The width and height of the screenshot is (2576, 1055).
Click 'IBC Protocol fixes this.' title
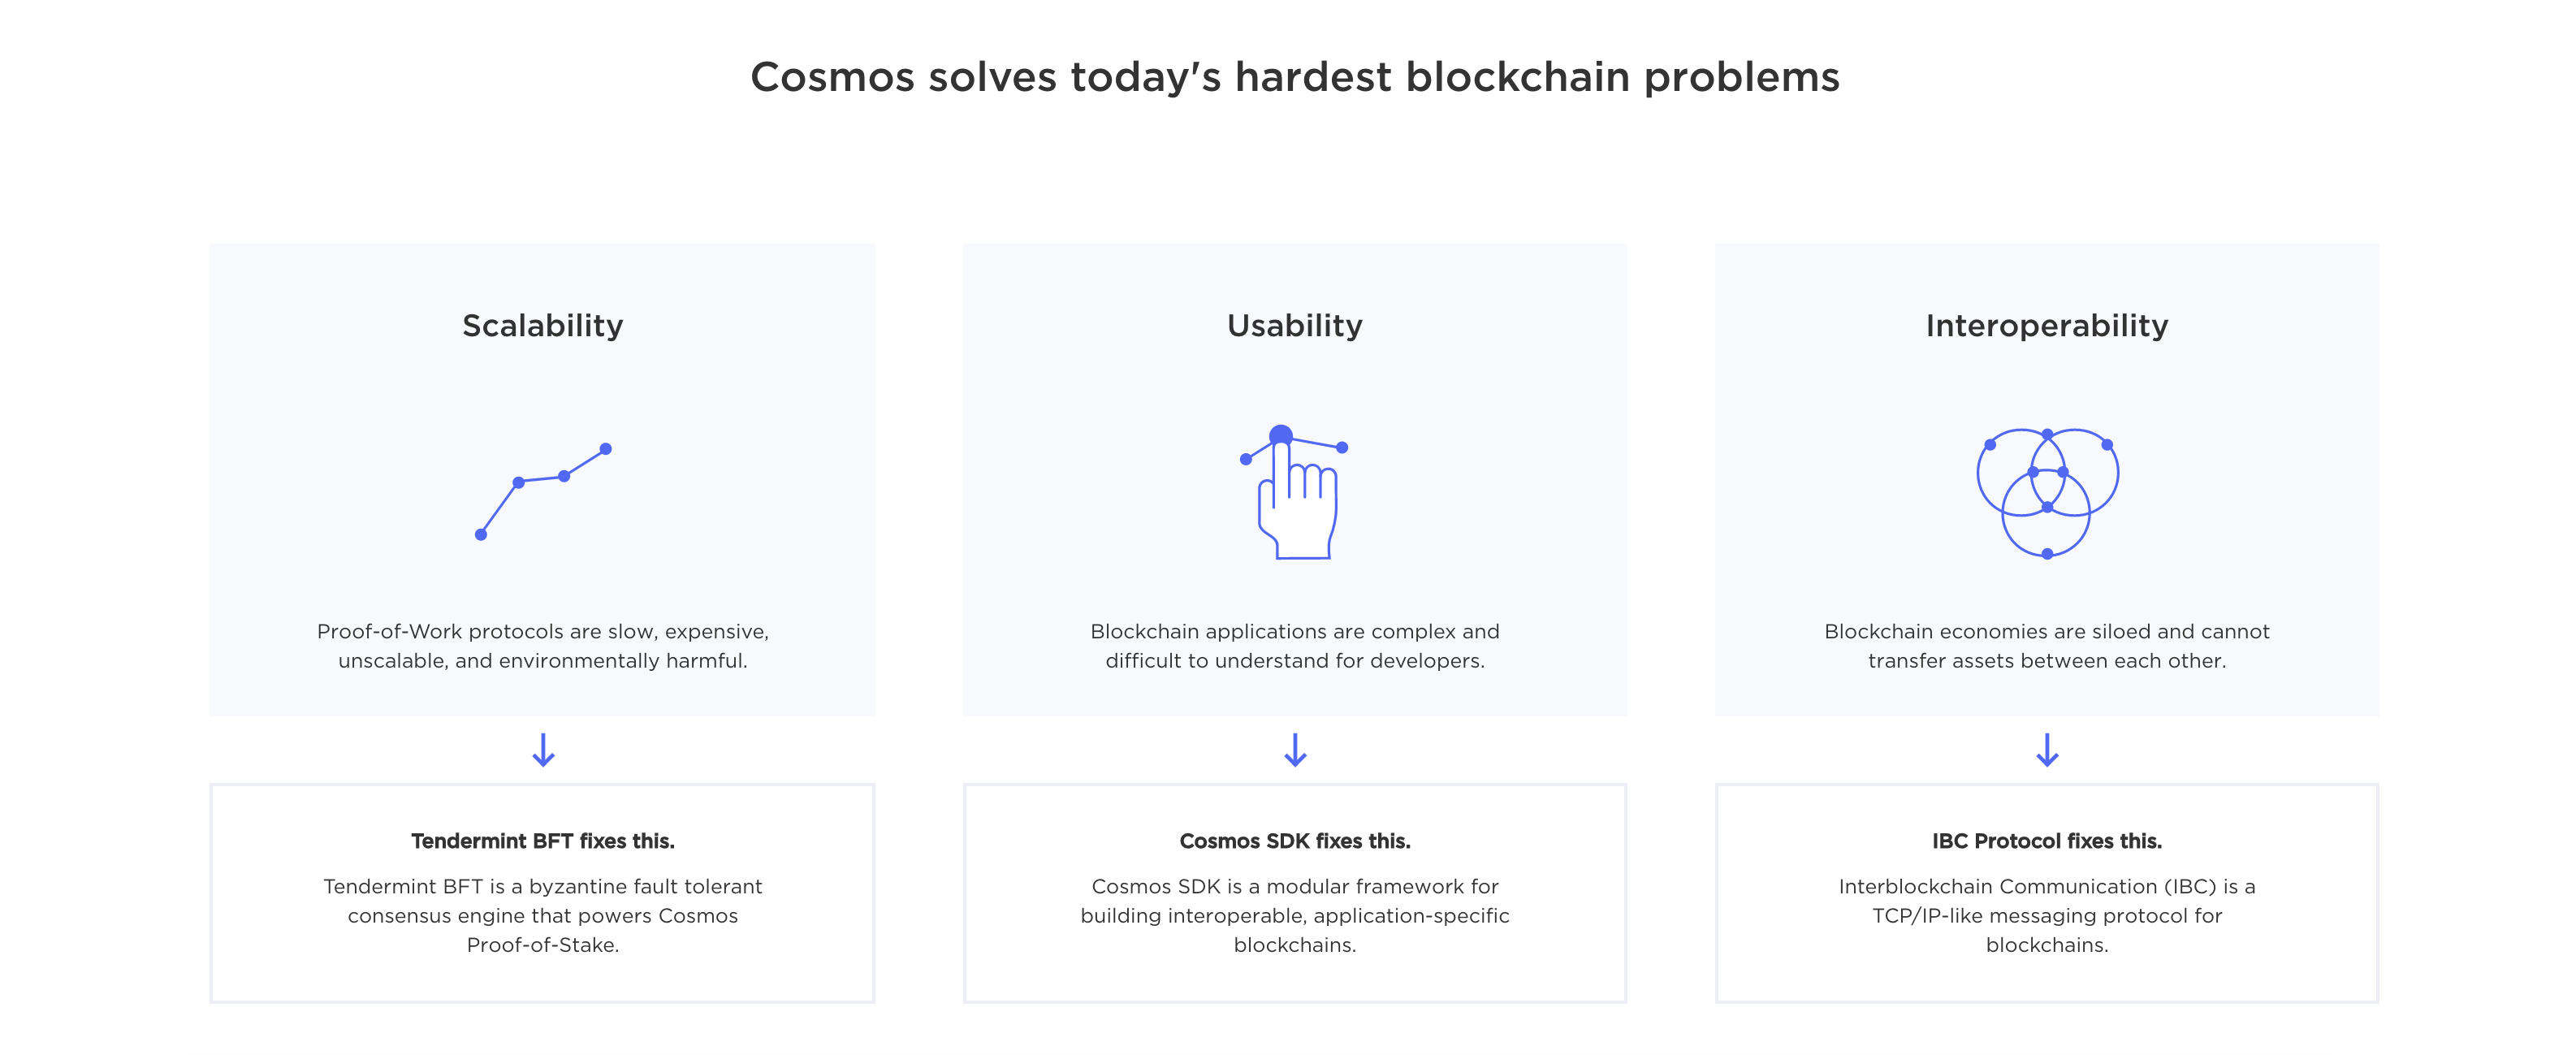click(2047, 841)
